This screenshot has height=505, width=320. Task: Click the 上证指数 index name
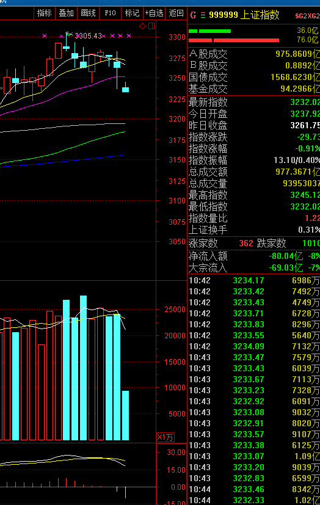(260, 15)
